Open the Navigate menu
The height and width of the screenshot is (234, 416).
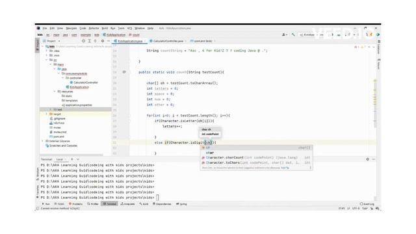(71, 28)
